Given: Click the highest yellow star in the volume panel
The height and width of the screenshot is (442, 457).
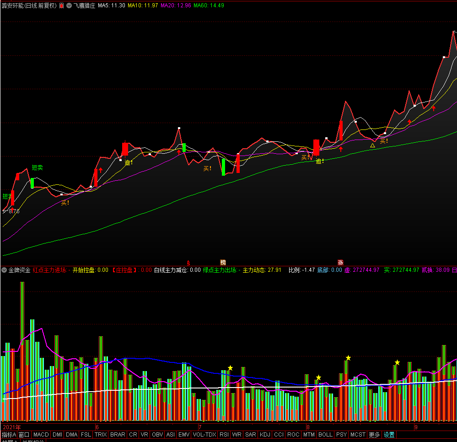Looking at the screenshot, I should (348, 358).
